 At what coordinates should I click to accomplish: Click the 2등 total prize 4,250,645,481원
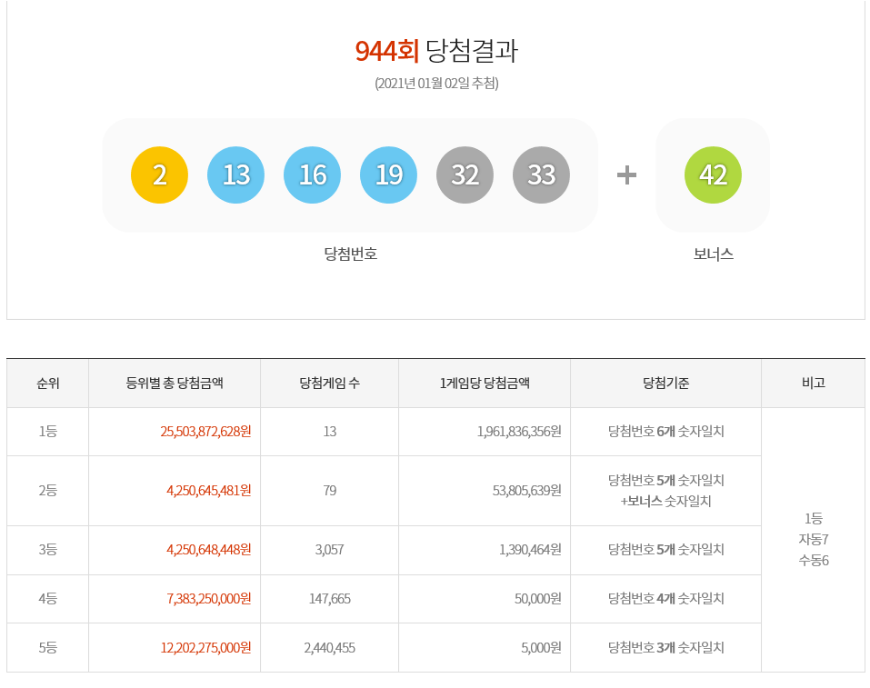pos(208,491)
